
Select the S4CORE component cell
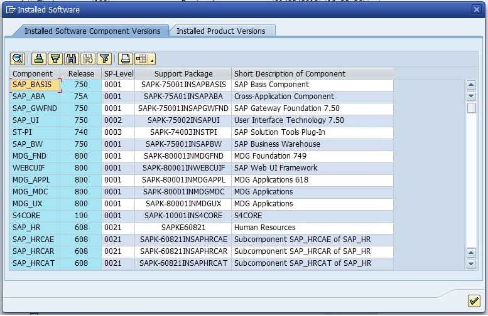click(x=35, y=216)
